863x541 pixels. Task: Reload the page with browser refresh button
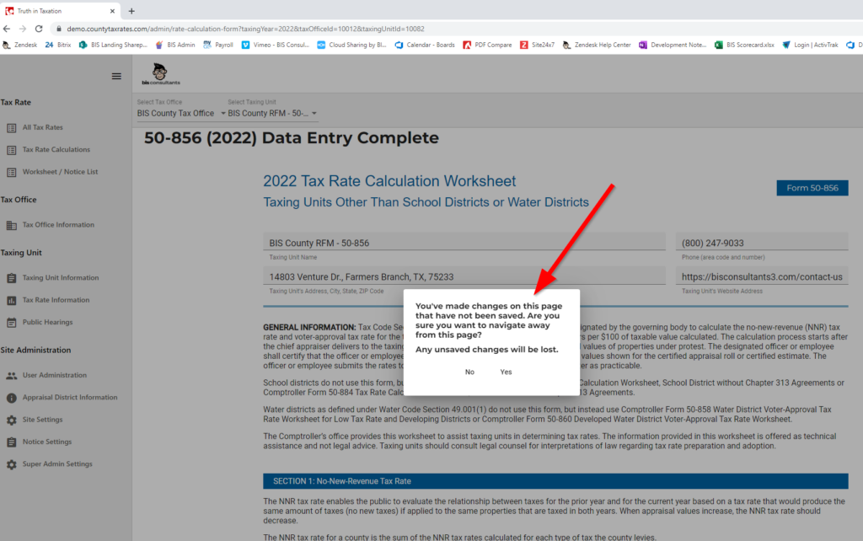[39, 28]
